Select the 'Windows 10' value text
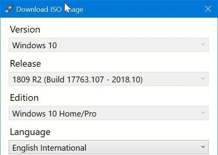The height and width of the screenshot is (155, 218). [35, 46]
